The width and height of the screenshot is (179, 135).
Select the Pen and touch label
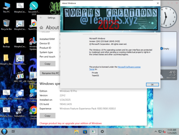(47, 57)
